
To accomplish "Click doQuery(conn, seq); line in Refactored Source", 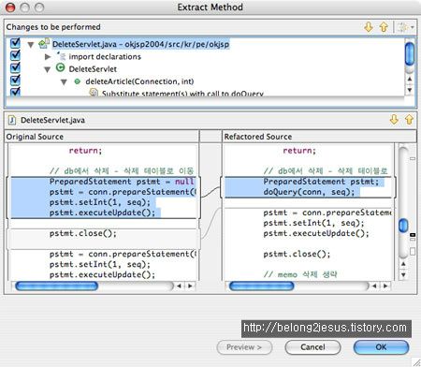I will click(309, 192).
